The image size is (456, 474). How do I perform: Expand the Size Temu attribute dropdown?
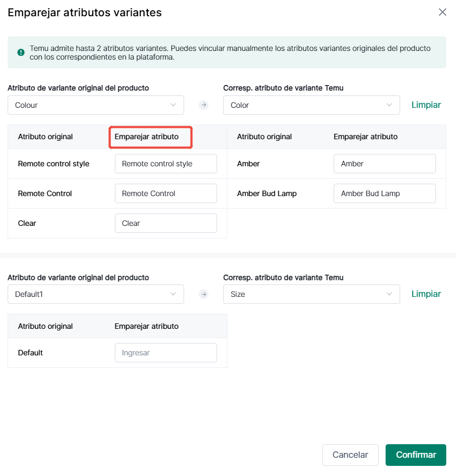tap(311, 294)
